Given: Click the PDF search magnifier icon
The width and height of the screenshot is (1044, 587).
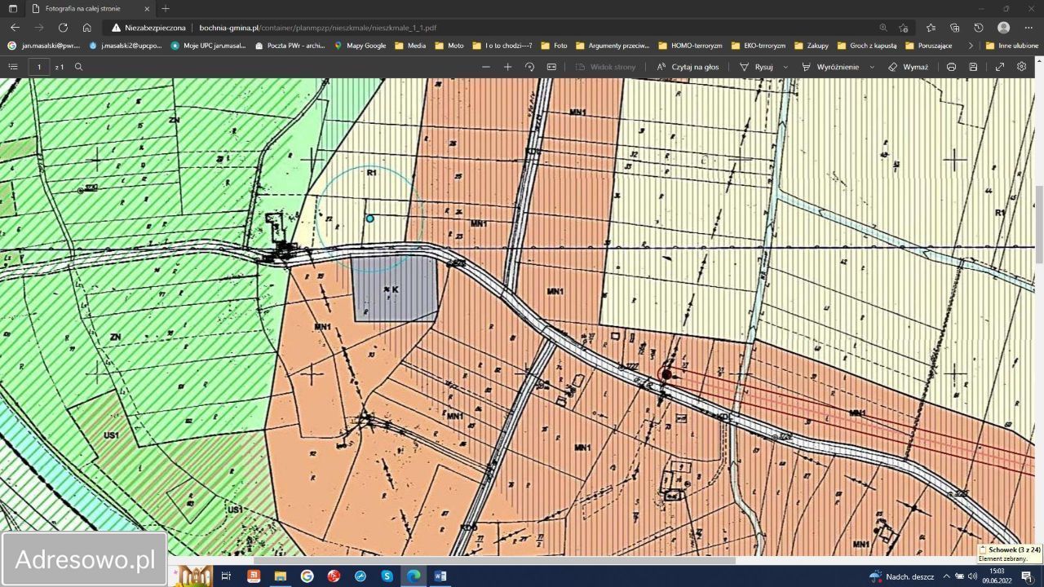Looking at the screenshot, I should click(x=79, y=67).
